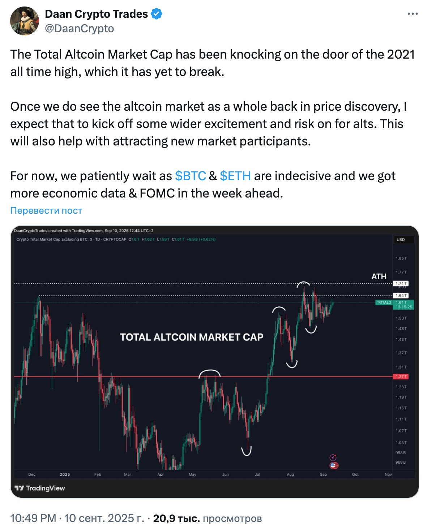Open the @DaanCrypto handle

click(x=80, y=29)
